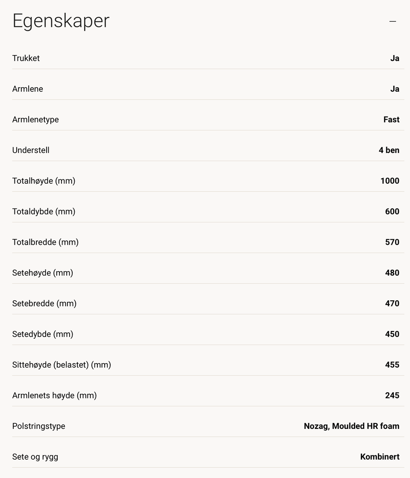This screenshot has height=478, width=410.
Task: Click the Setehøyde value 480
Action: tap(392, 273)
